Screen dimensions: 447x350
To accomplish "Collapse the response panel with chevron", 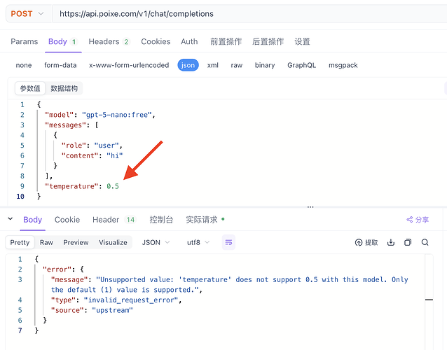I will click(10, 220).
